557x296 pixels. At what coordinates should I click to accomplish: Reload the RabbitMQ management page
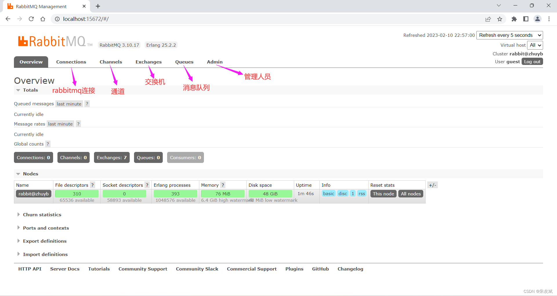(x=31, y=19)
